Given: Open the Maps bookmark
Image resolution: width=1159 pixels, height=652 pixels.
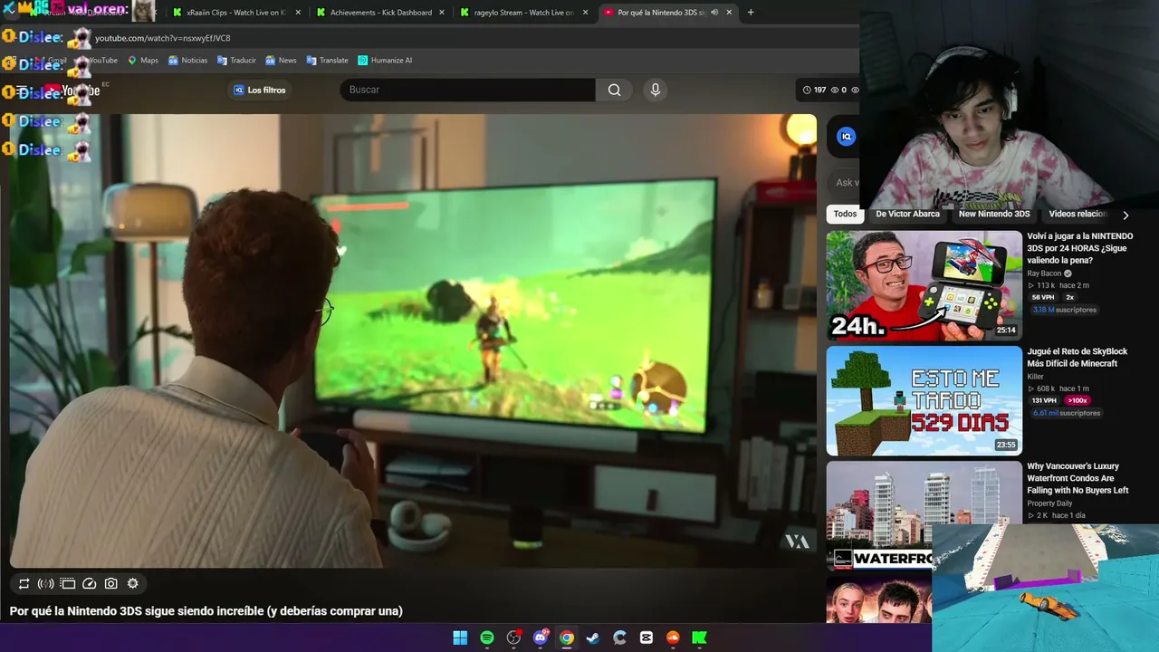Looking at the screenshot, I should [x=143, y=61].
